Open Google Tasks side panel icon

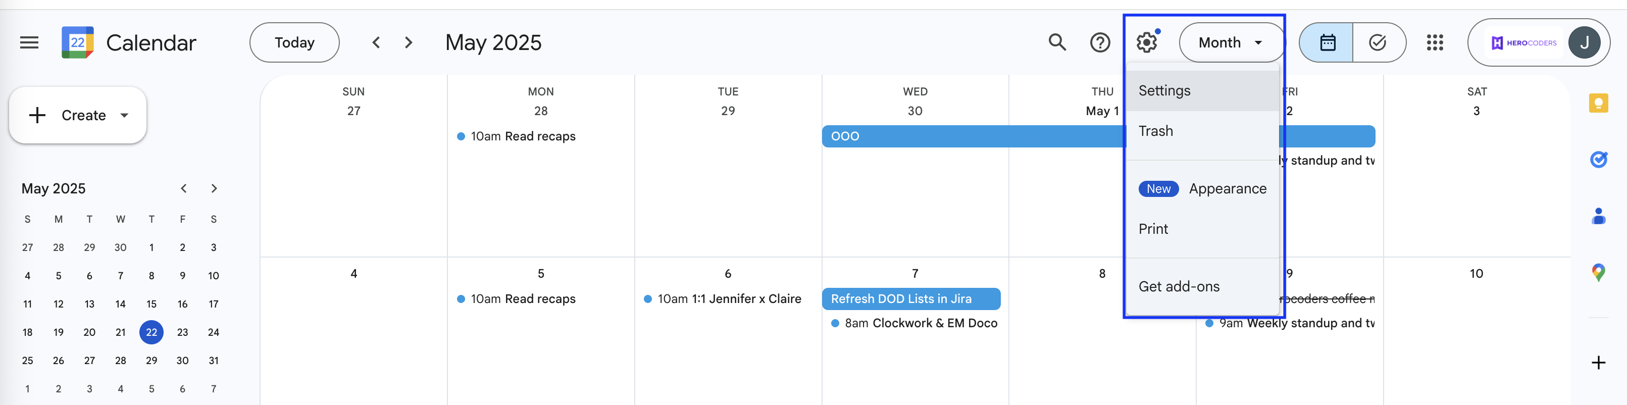(1599, 159)
